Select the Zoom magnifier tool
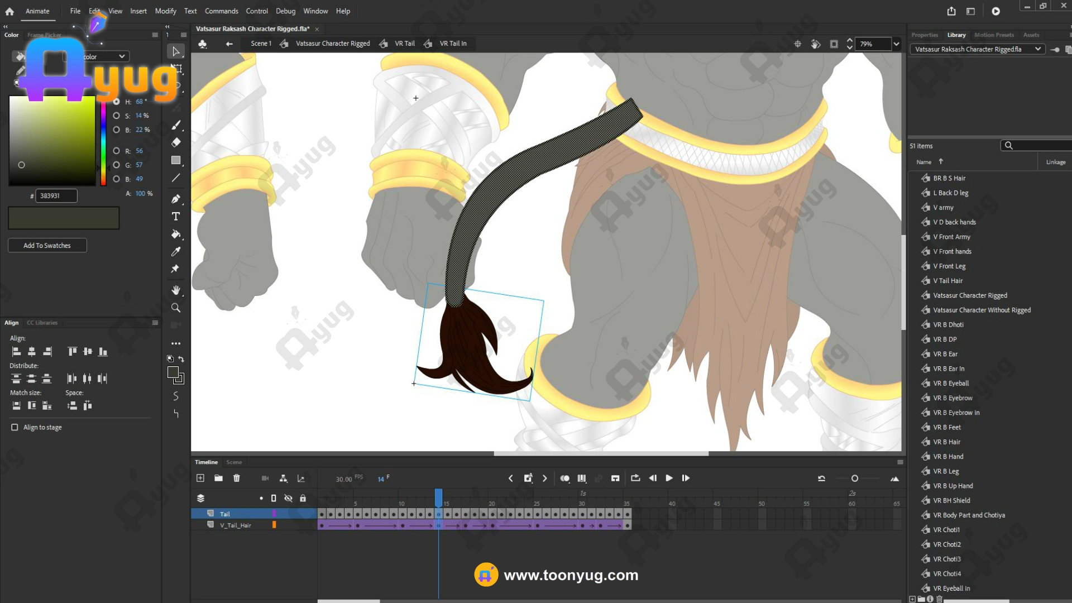 176,308
